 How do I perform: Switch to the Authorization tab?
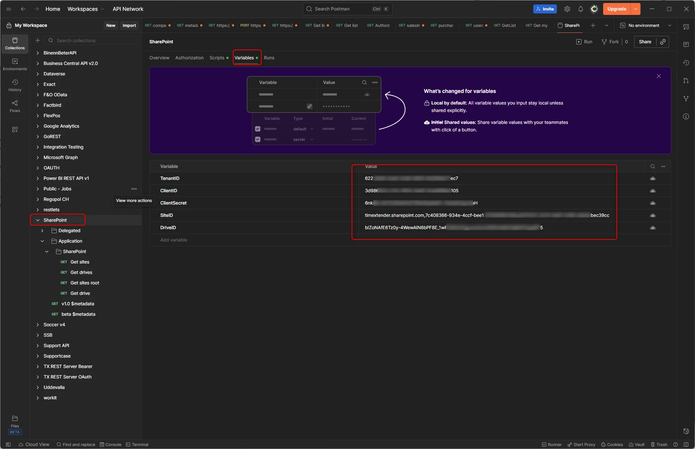point(189,58)
